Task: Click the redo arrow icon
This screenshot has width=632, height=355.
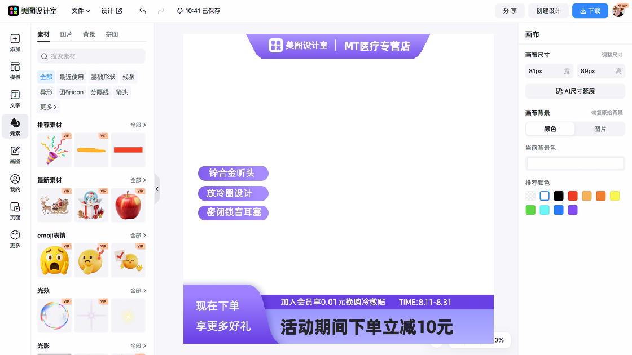Action: pos(161,11)
